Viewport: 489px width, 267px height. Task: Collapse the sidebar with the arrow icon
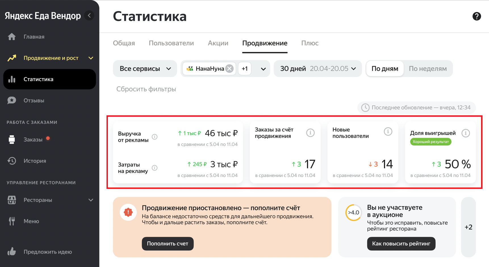[89, 16]
